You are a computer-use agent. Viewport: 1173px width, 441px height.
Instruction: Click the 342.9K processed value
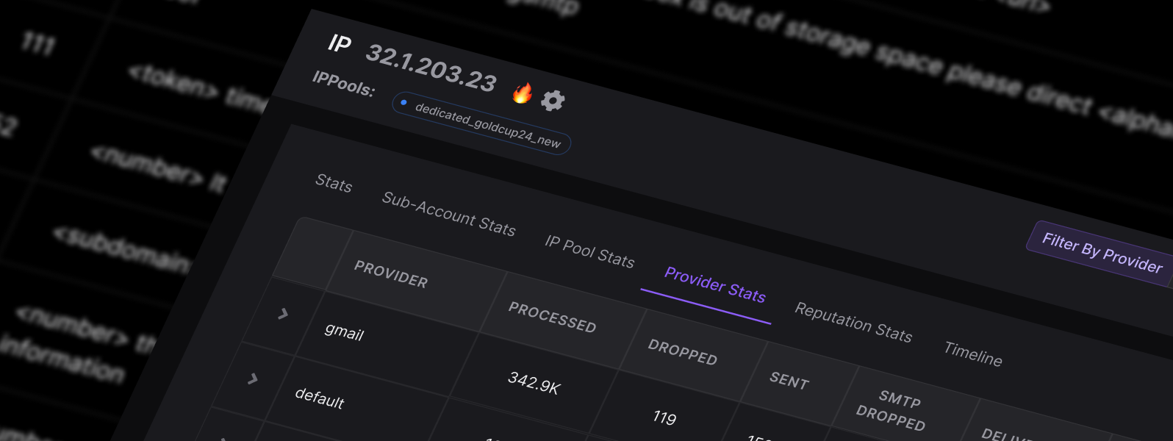coord(534,382)
